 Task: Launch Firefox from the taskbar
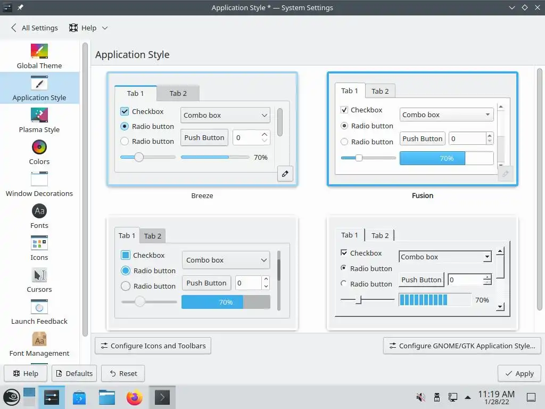134,397
